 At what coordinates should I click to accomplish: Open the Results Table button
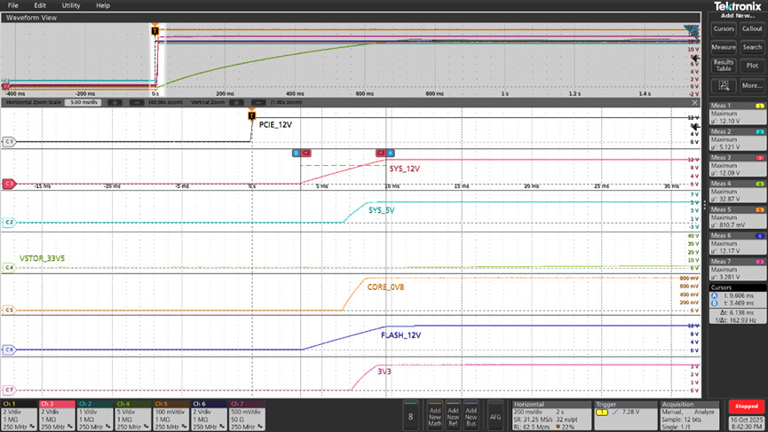click(x=724, y=66)
